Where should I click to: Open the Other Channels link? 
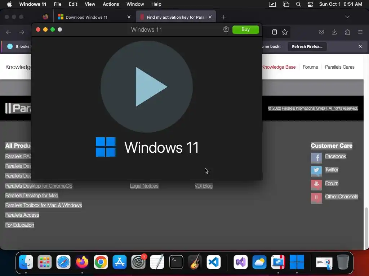click(x=342, y=197)
